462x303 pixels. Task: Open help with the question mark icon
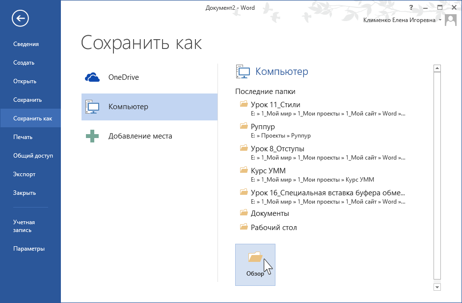pyautogui.click(x=411, y=8)
